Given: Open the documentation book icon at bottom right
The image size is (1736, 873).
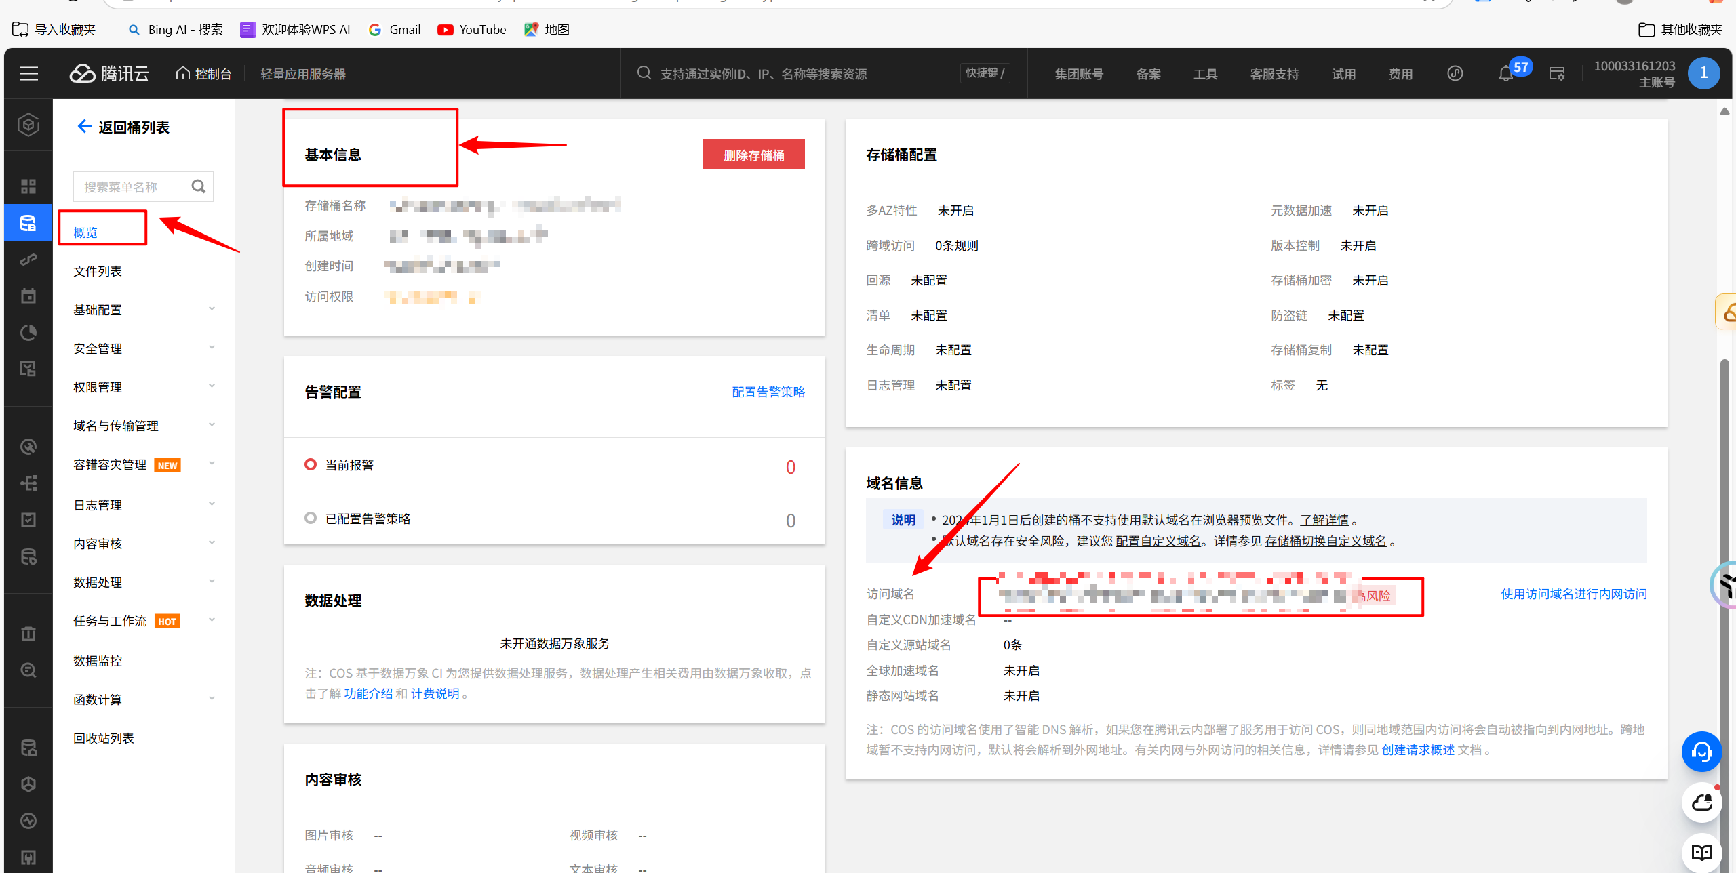Looking at the screenshot, I should (x=1701, y=853).
